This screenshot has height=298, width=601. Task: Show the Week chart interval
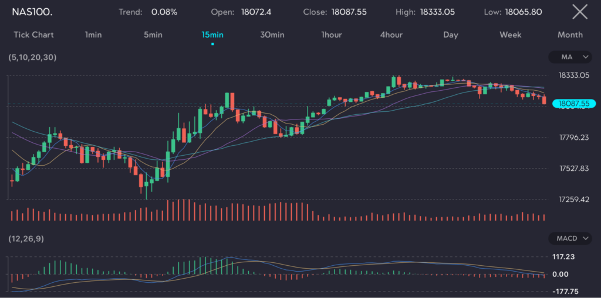click(511, 35)
